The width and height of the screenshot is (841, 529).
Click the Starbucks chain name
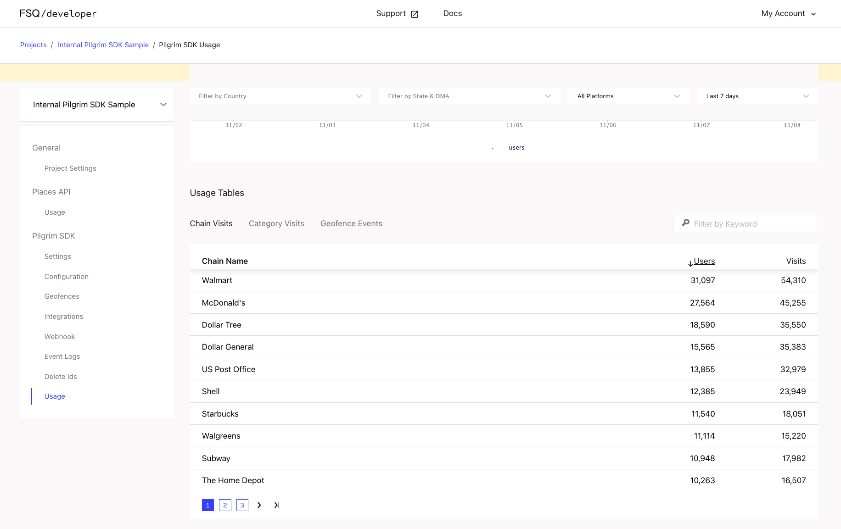click(220, 414)
